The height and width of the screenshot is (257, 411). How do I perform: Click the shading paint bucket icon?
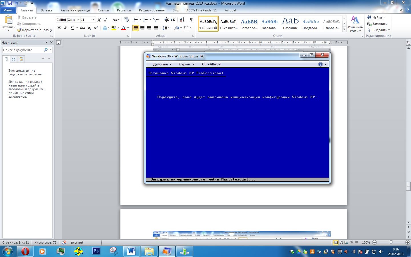click(177, 28)
